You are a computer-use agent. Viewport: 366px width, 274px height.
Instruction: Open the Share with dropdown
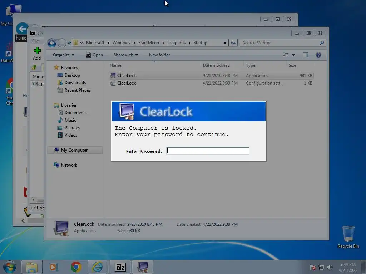pyautogui.click(x=125, y=55)
